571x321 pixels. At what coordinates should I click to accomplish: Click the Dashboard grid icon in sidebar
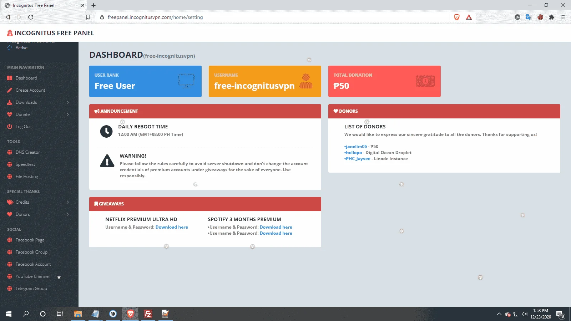point(10,78)
